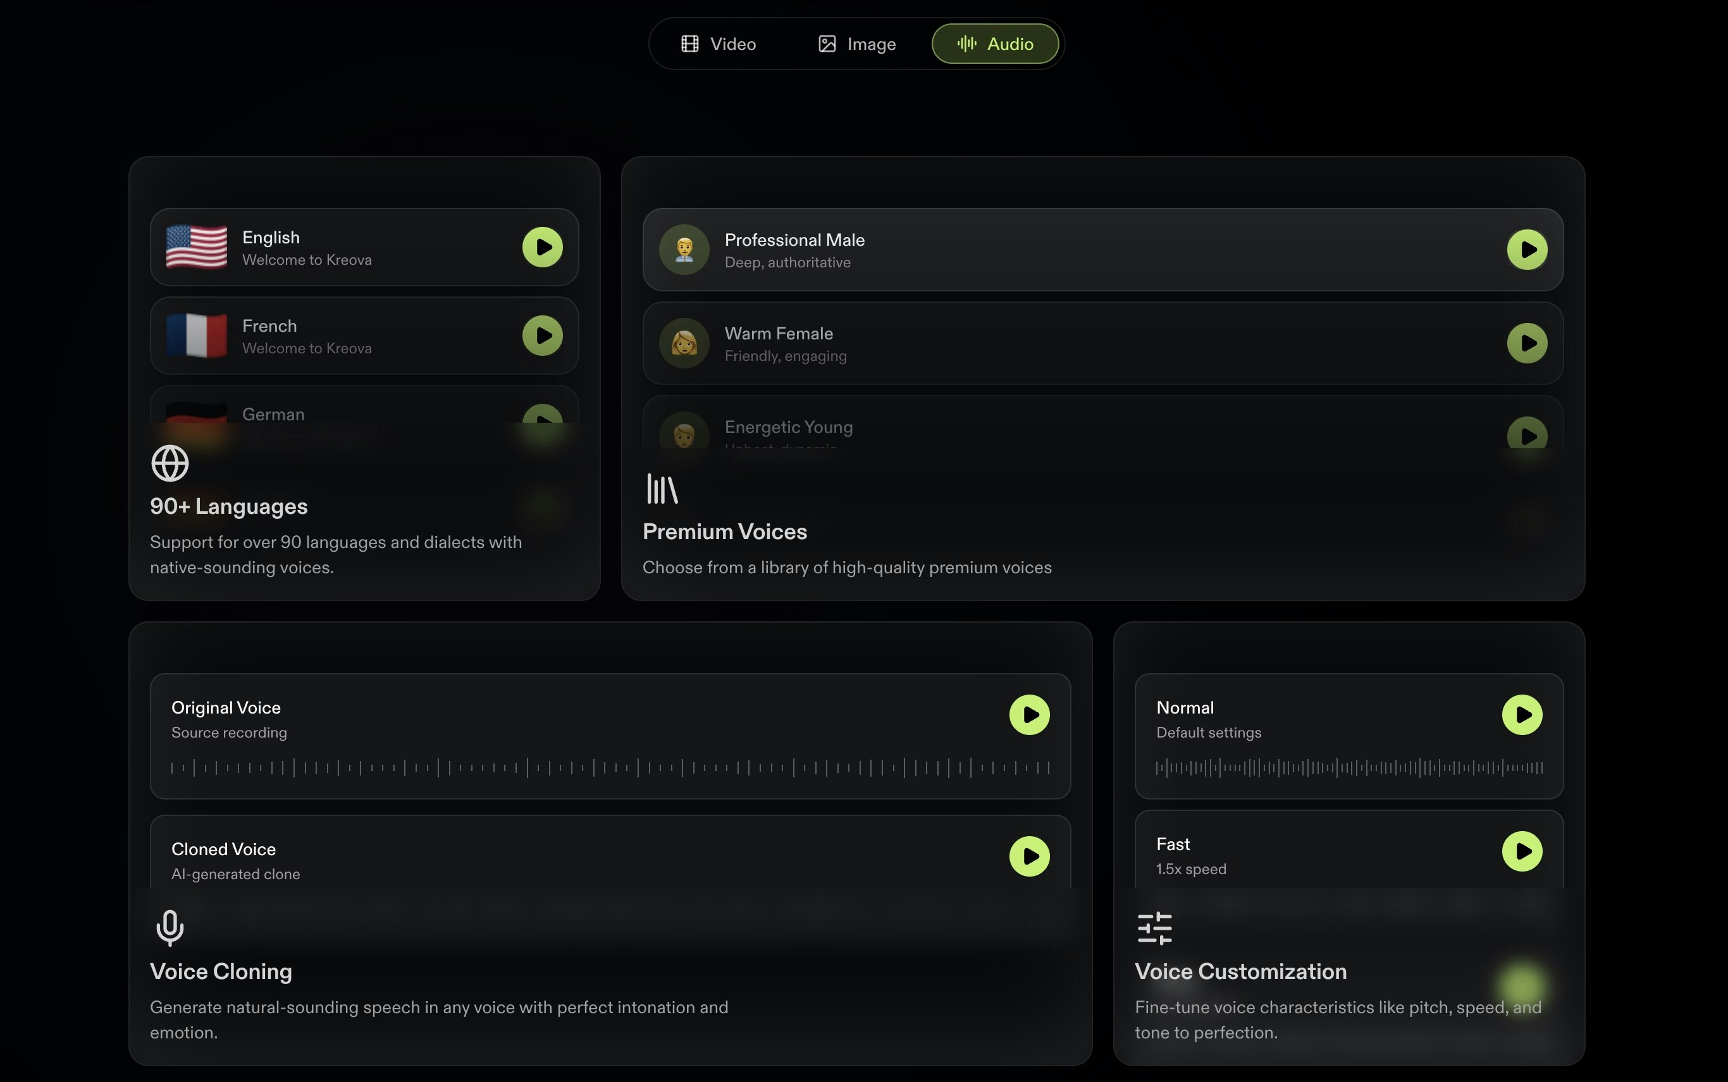Click the Normal settings waveform
This screenshot has height=1082, width=1728.
pyautogui.click(x=1348, y=768)
